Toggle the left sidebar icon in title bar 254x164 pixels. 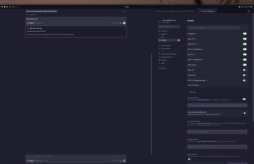click(10, 7)
